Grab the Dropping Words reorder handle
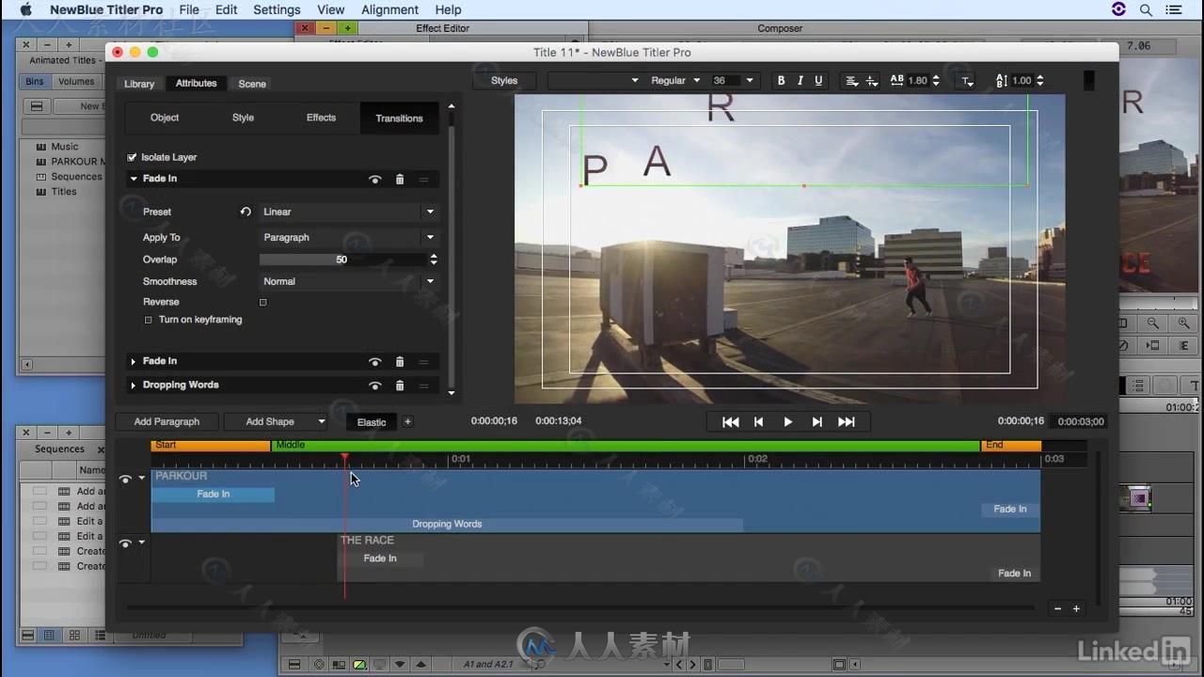Screen dimensions: 1204x677 coord(423,385)
